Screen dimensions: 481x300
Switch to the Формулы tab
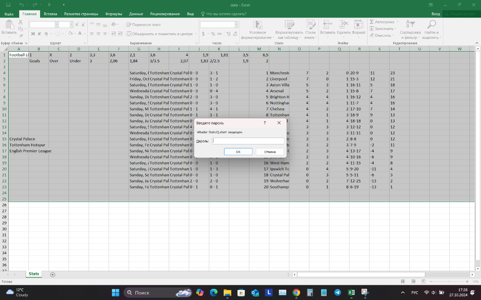113,14
